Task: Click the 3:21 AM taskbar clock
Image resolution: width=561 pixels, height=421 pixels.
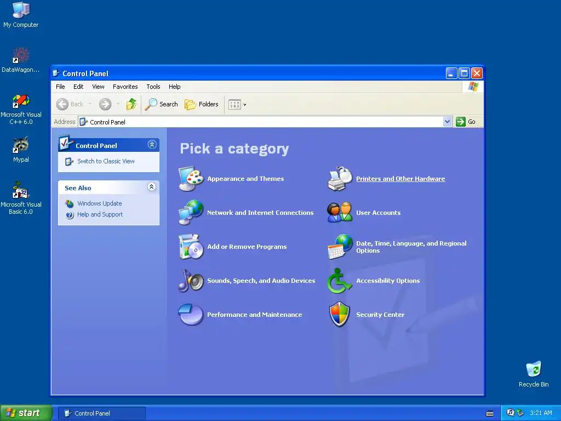Action: point(541,413)
